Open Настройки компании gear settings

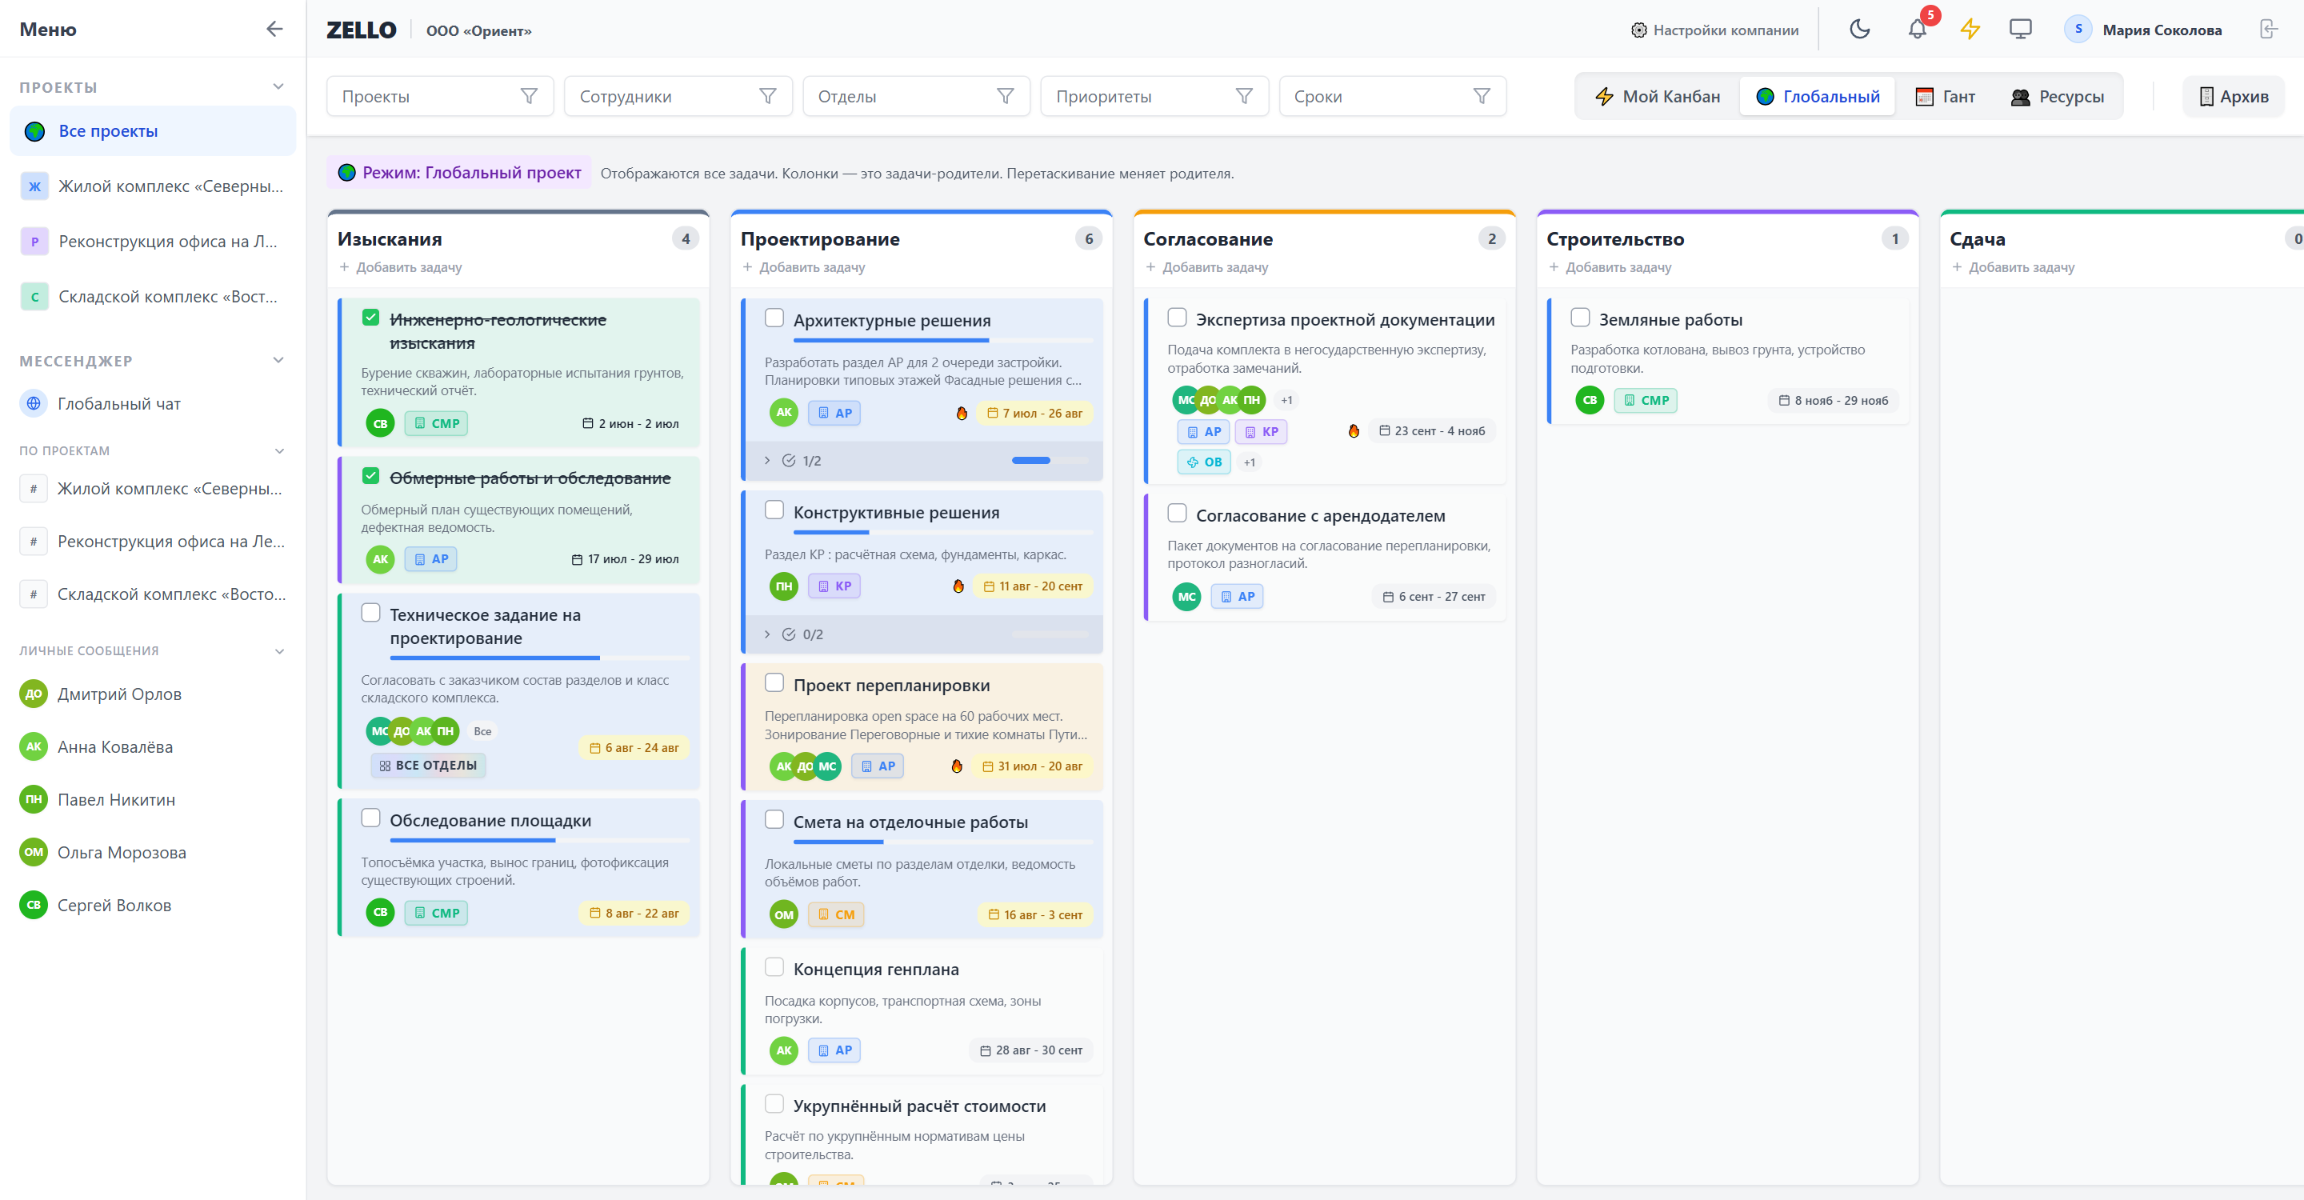pos(1715,30)
